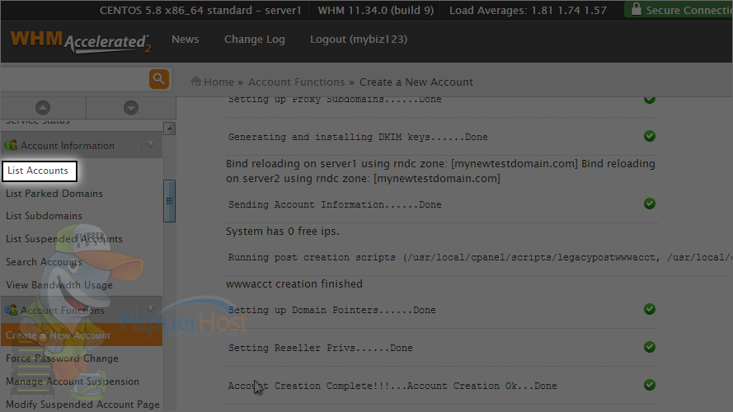Collapse the Account Information section arrow

click(x=151, y=145)
